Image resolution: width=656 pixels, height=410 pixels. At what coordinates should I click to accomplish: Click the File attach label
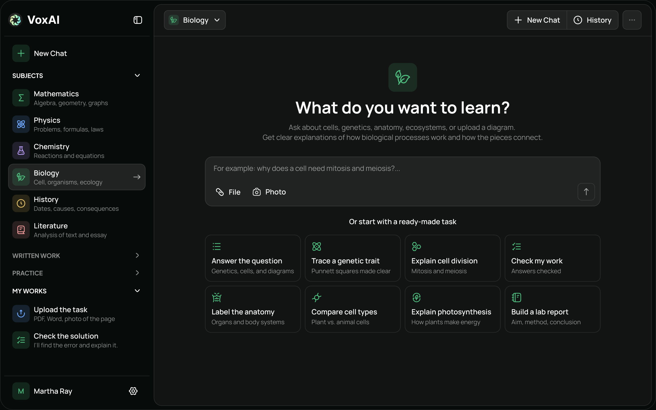click(235, 192)
